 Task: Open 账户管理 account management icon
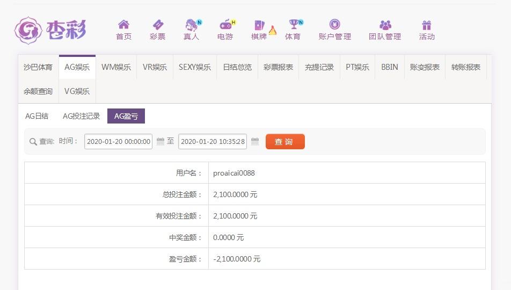coord(335,24)
